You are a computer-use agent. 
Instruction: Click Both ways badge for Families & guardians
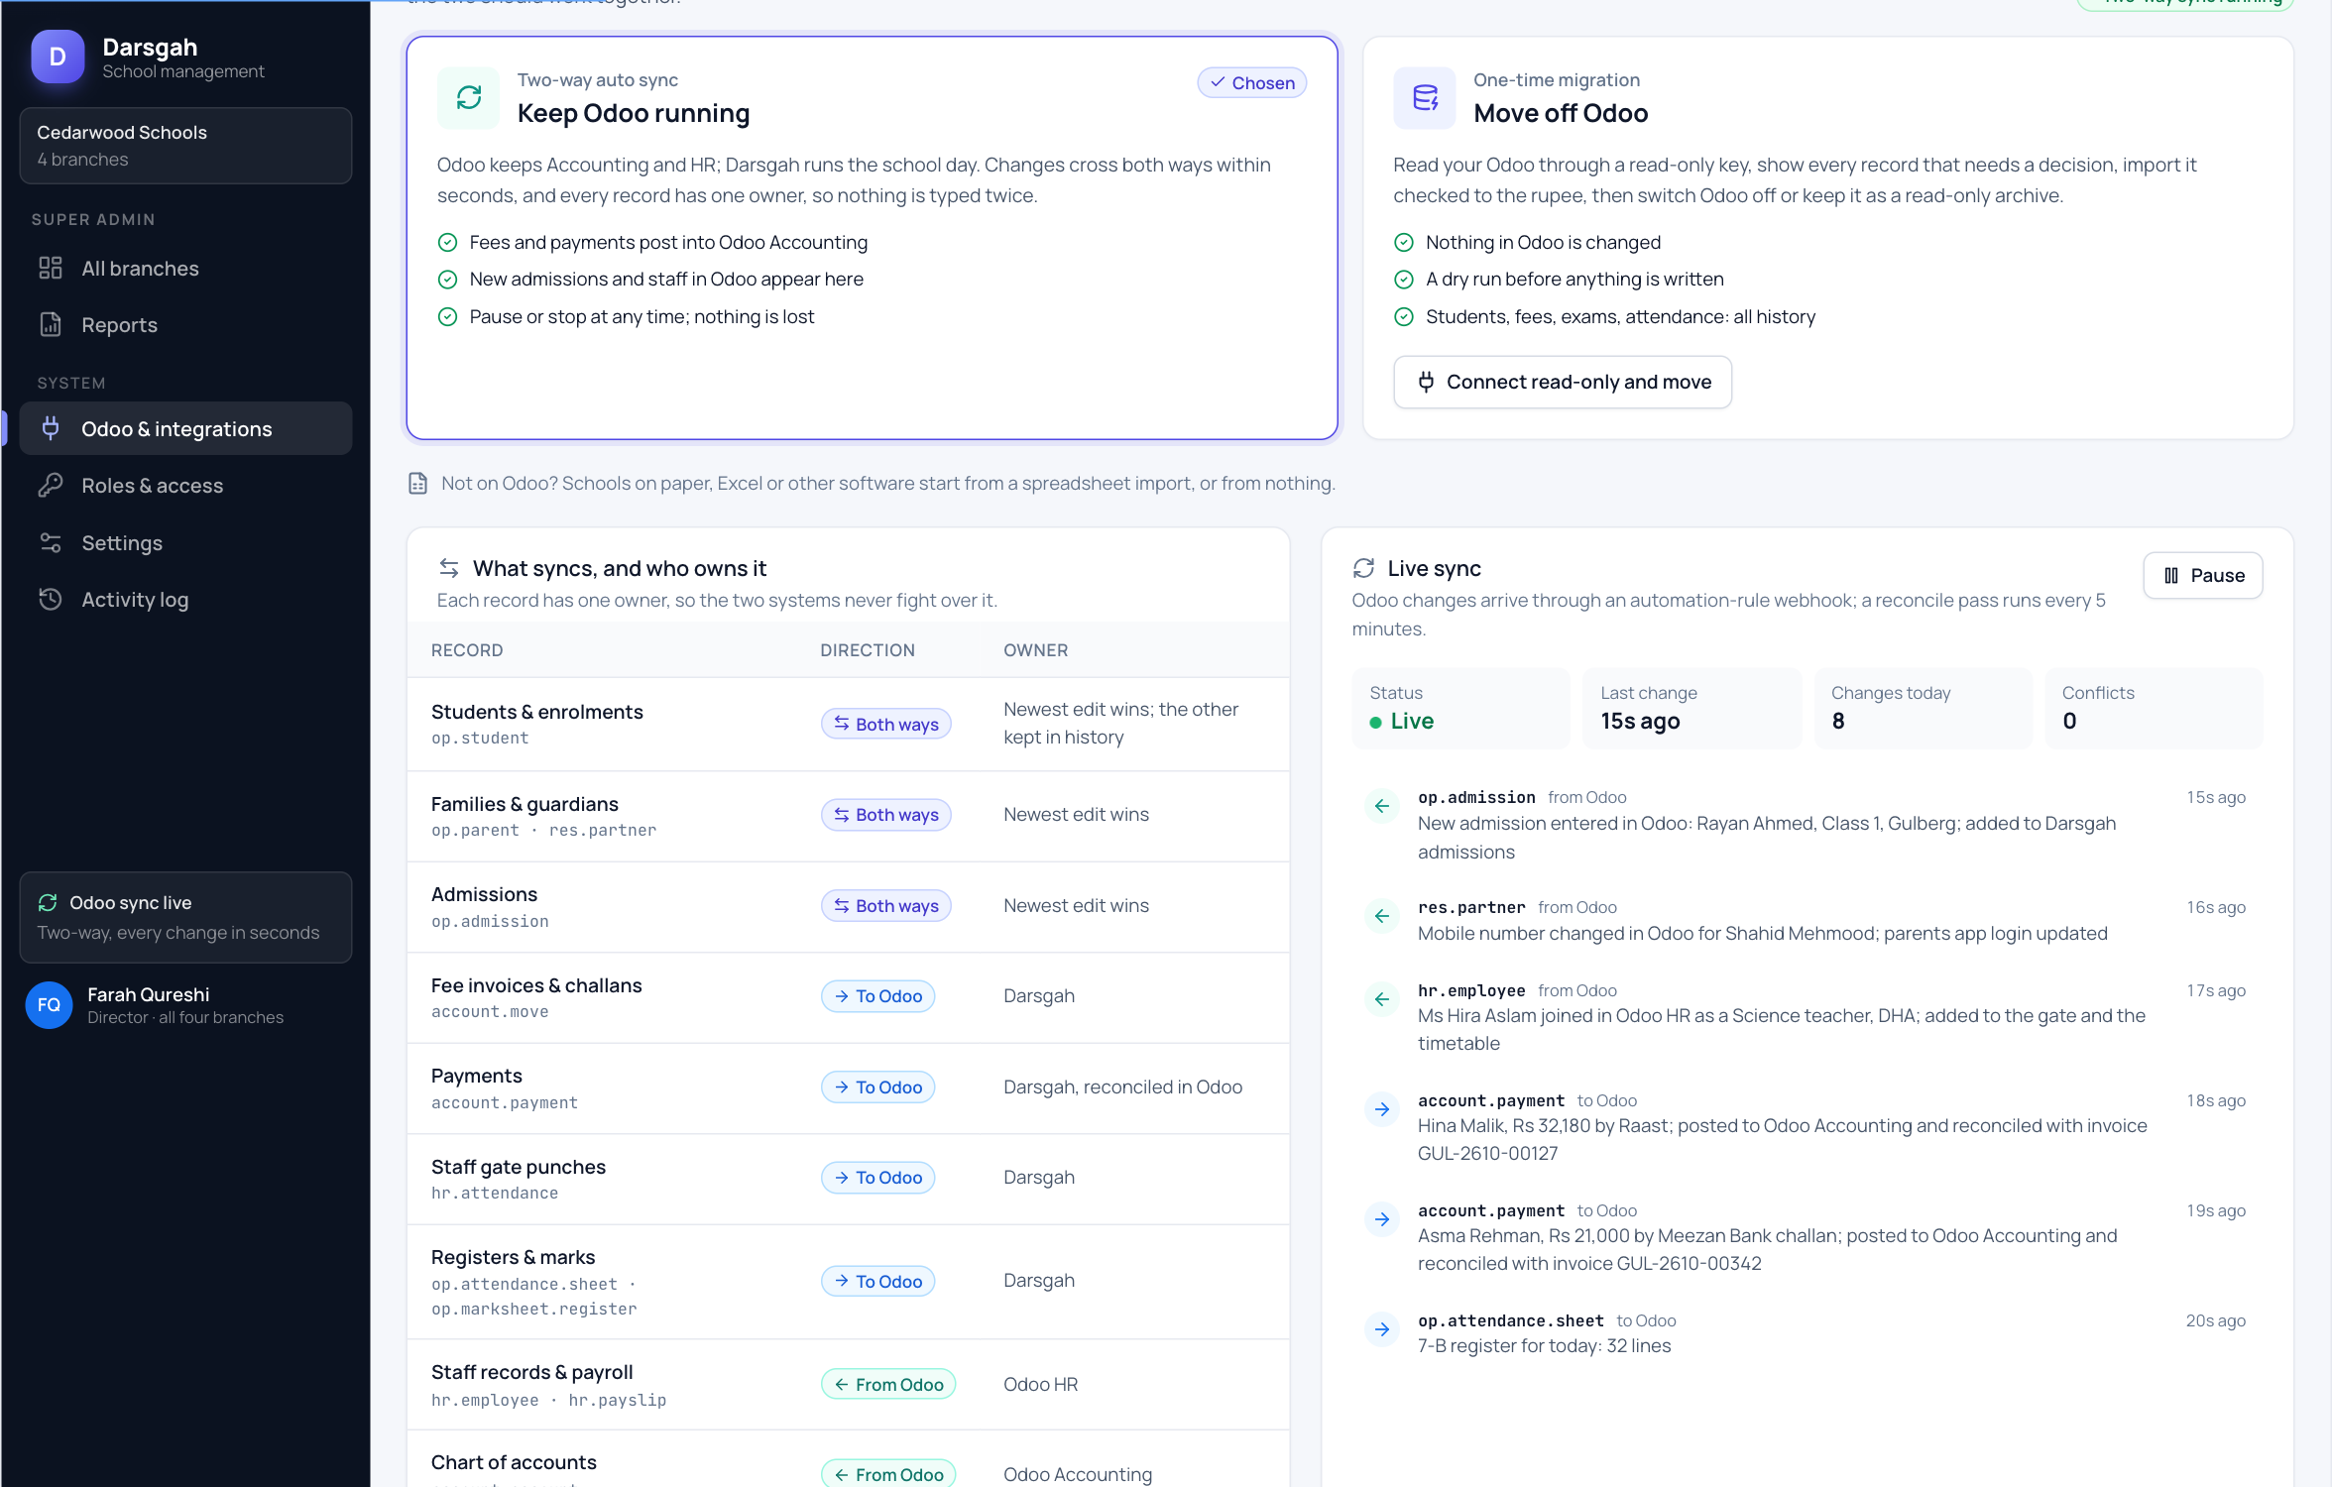pos(886,815)
